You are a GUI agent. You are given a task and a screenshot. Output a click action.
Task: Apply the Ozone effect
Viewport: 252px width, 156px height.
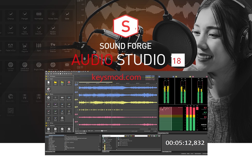pos(49,98)
